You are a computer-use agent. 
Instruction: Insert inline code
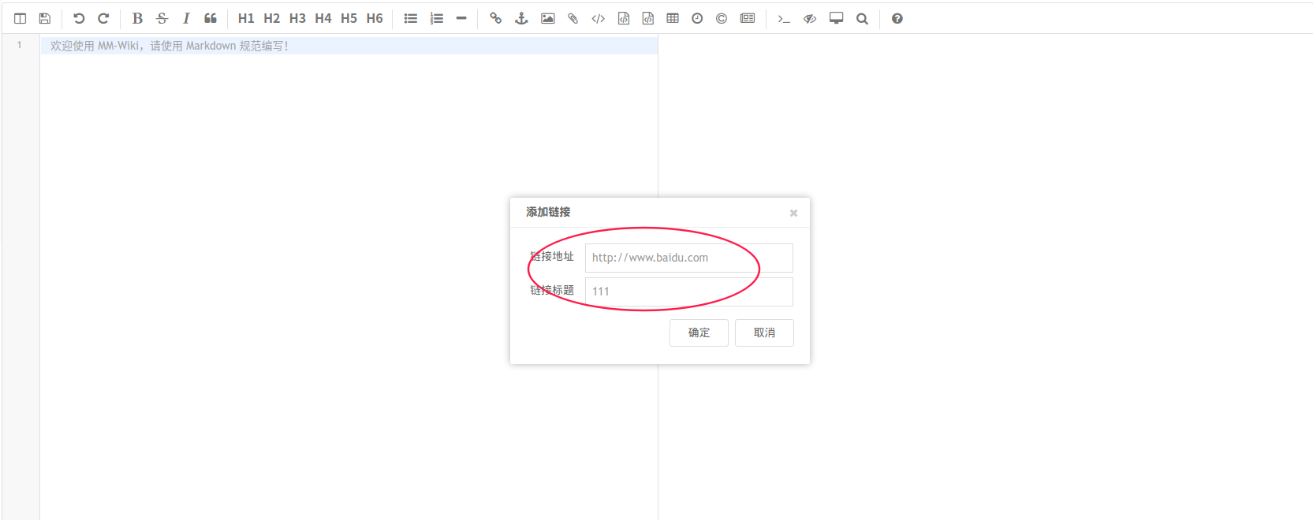[599, 18]
